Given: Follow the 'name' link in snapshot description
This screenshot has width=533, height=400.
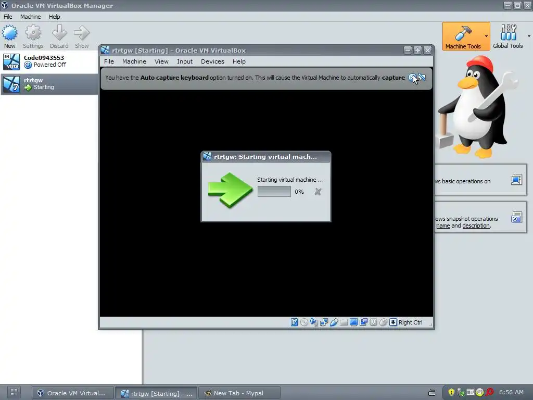Looking at the screenshot, I should pos(443,226).
